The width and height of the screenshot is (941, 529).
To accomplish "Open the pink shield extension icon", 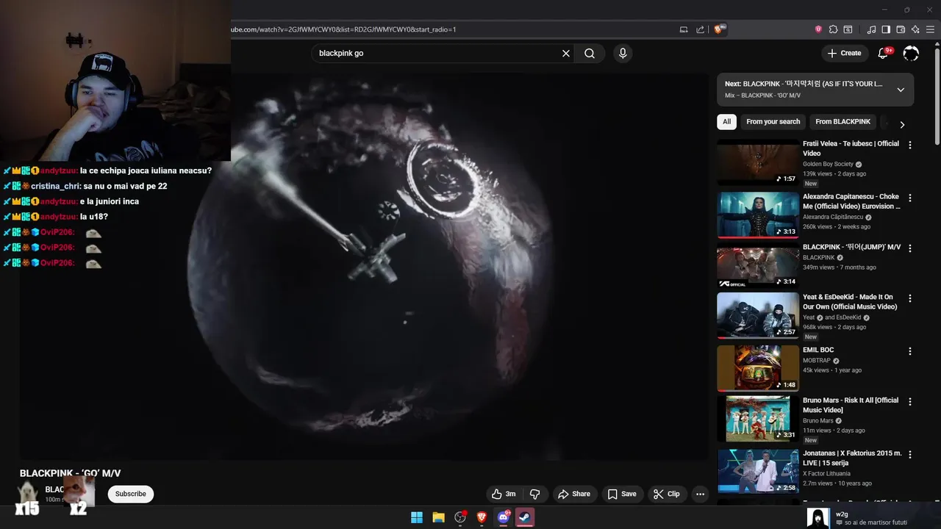I will coord(818,29).
